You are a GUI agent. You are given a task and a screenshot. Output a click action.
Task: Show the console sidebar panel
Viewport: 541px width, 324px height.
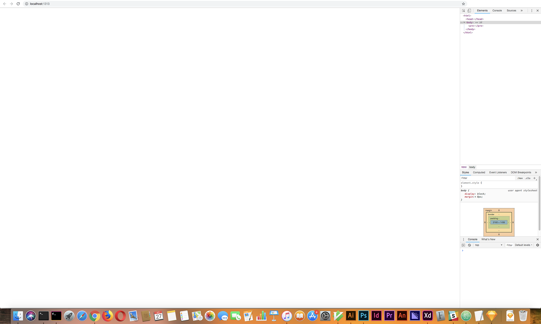click(x=464, y=245)
